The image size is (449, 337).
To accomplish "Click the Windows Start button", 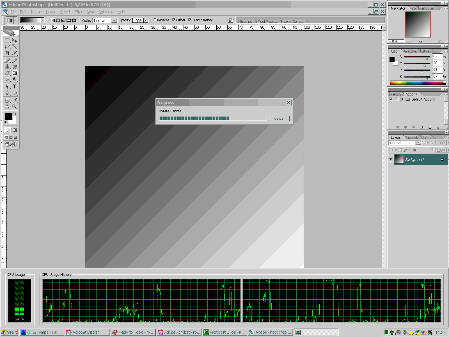I will point(9,332).
